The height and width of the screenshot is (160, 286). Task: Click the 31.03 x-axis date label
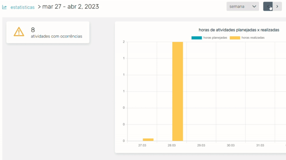pyautogui.click(x=260, y=145)
